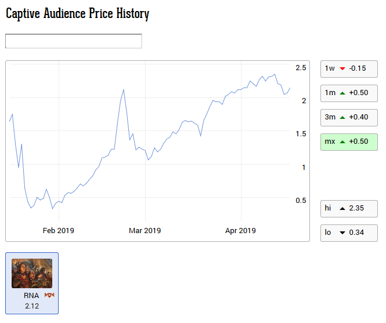The width and height of the screenshot is (386, 323).
Task: Click the green up arrow beside 3m
Action: point(342,117)
